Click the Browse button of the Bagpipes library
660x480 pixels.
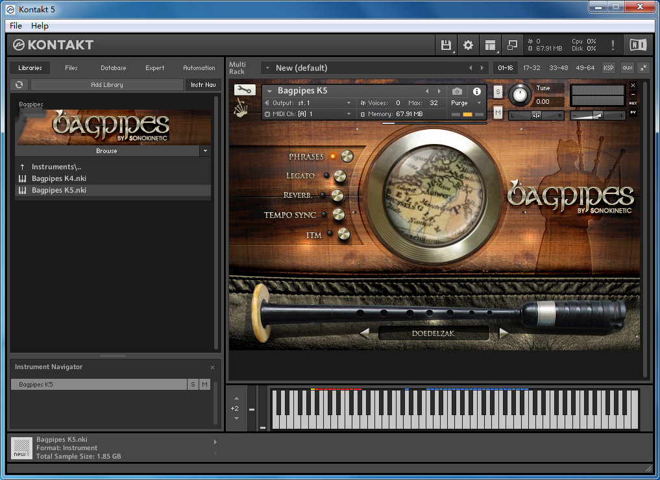(107, 151)
